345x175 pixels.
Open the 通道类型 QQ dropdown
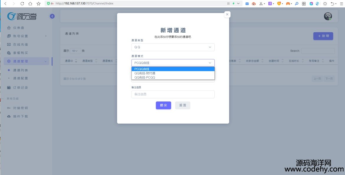[173, 47]
